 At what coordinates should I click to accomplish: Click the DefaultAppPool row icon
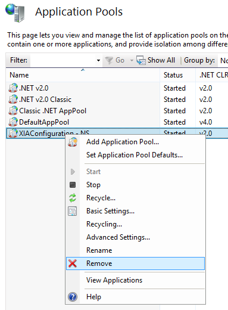pyautogui.click(x=13, y=122)
